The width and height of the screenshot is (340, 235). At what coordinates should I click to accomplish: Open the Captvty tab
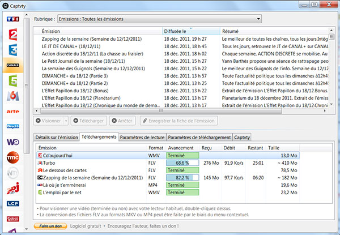(x=242, y=137)
